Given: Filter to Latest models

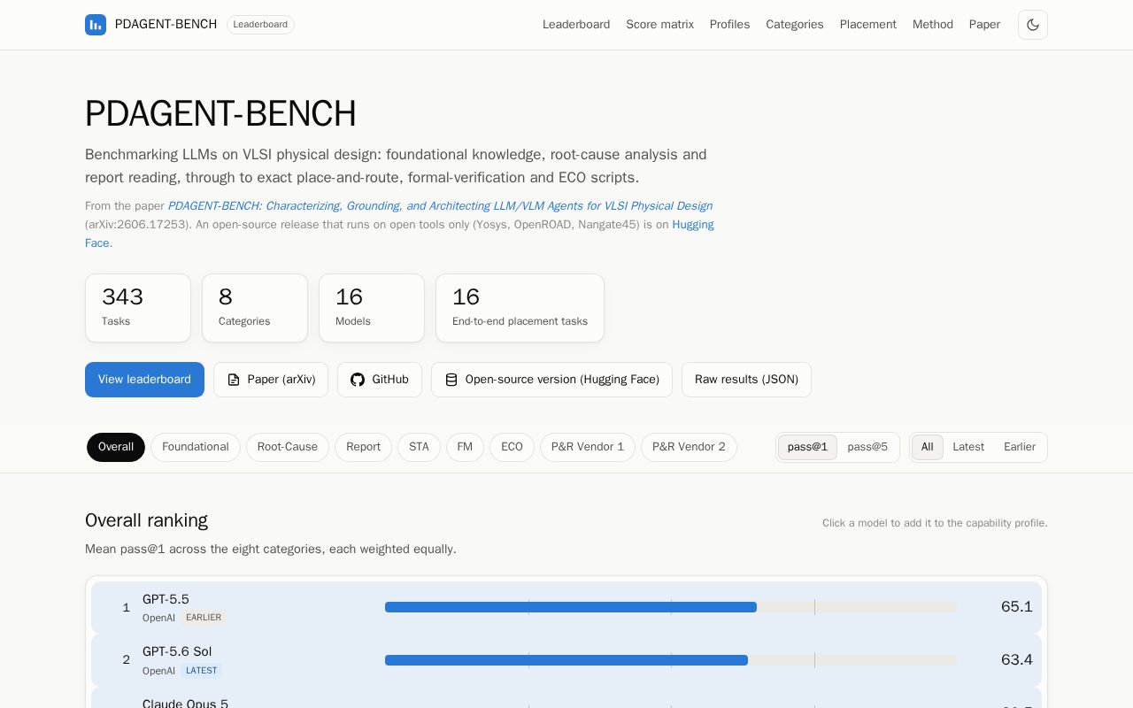Looking at the screenshot, I should click(968, 447).
